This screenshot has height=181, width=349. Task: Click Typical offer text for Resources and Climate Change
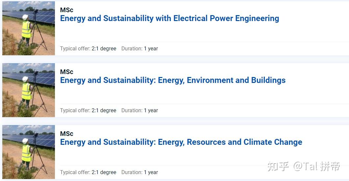pos(88,172)
